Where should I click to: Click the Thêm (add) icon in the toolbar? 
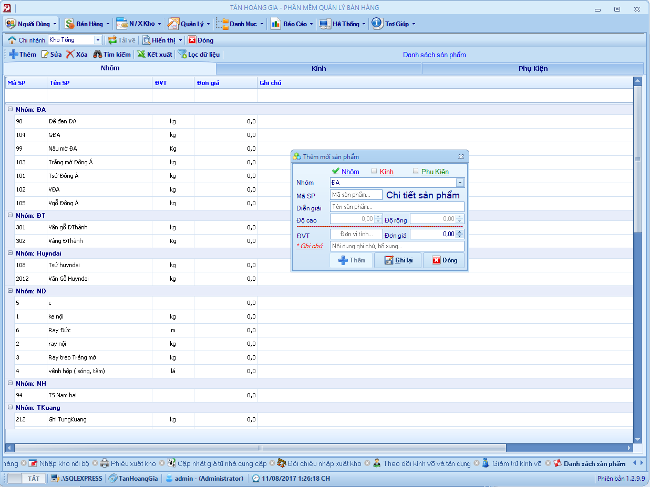pos(14,55)
